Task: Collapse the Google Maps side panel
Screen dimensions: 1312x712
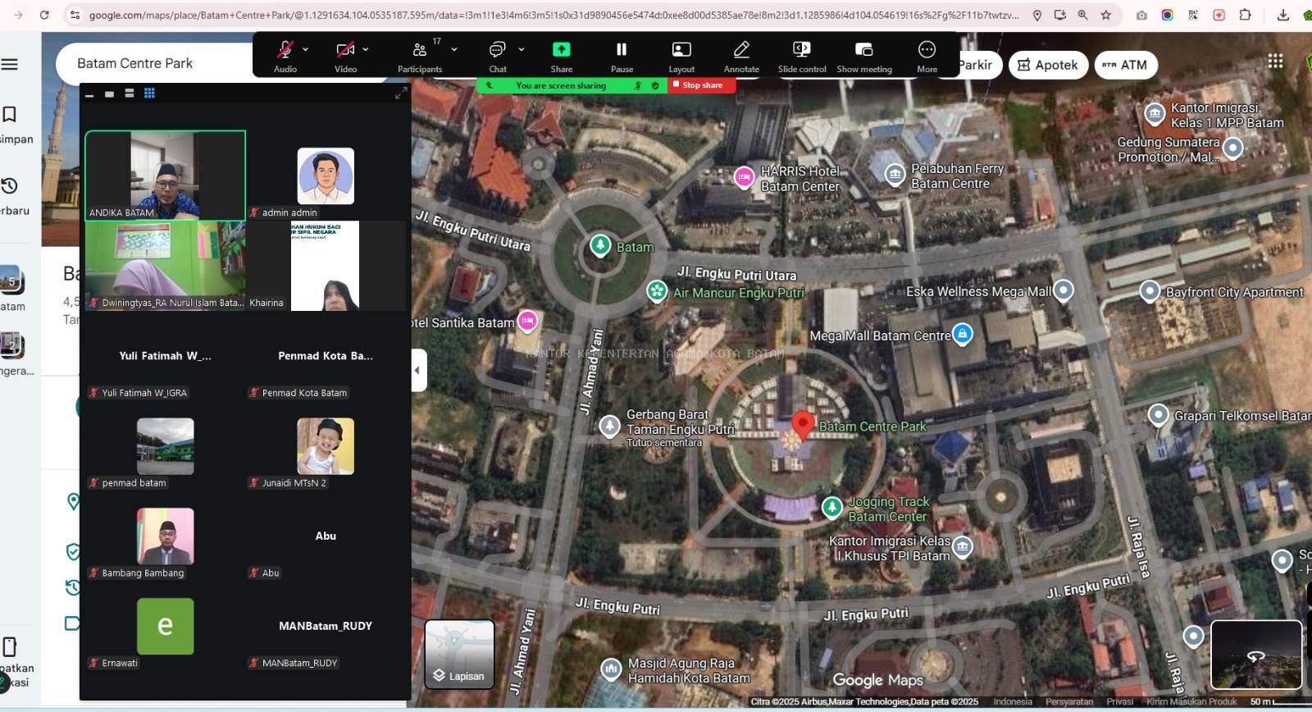Action: 418,370
